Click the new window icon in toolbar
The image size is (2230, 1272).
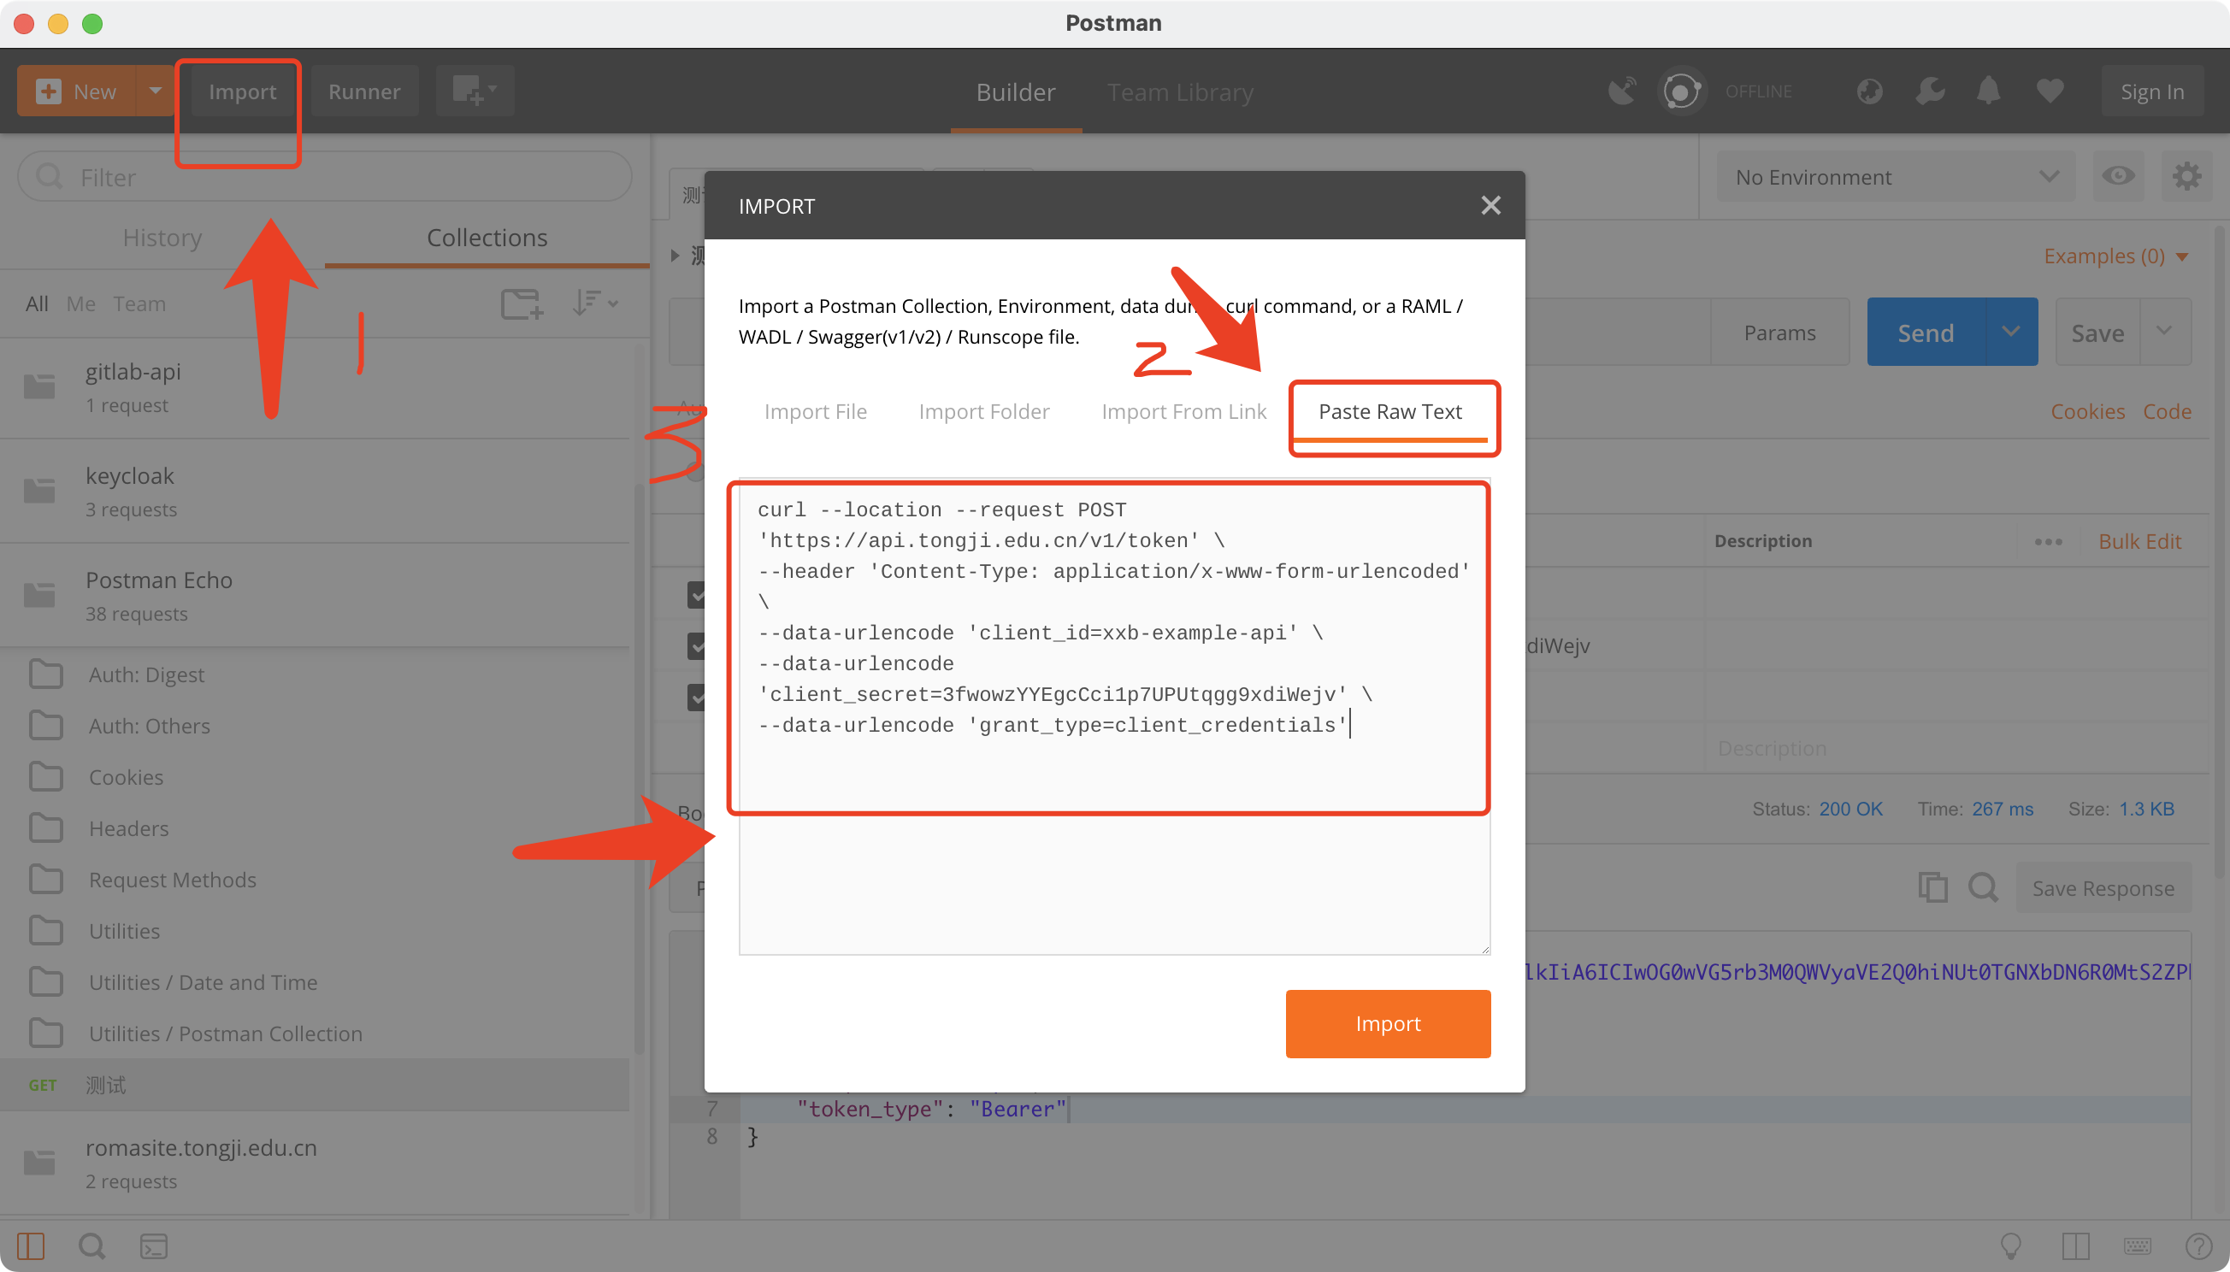point(475,91)
